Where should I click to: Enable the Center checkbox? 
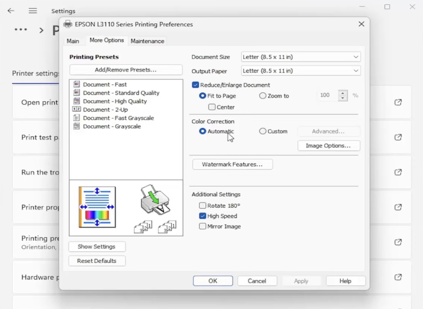(212, 107)
